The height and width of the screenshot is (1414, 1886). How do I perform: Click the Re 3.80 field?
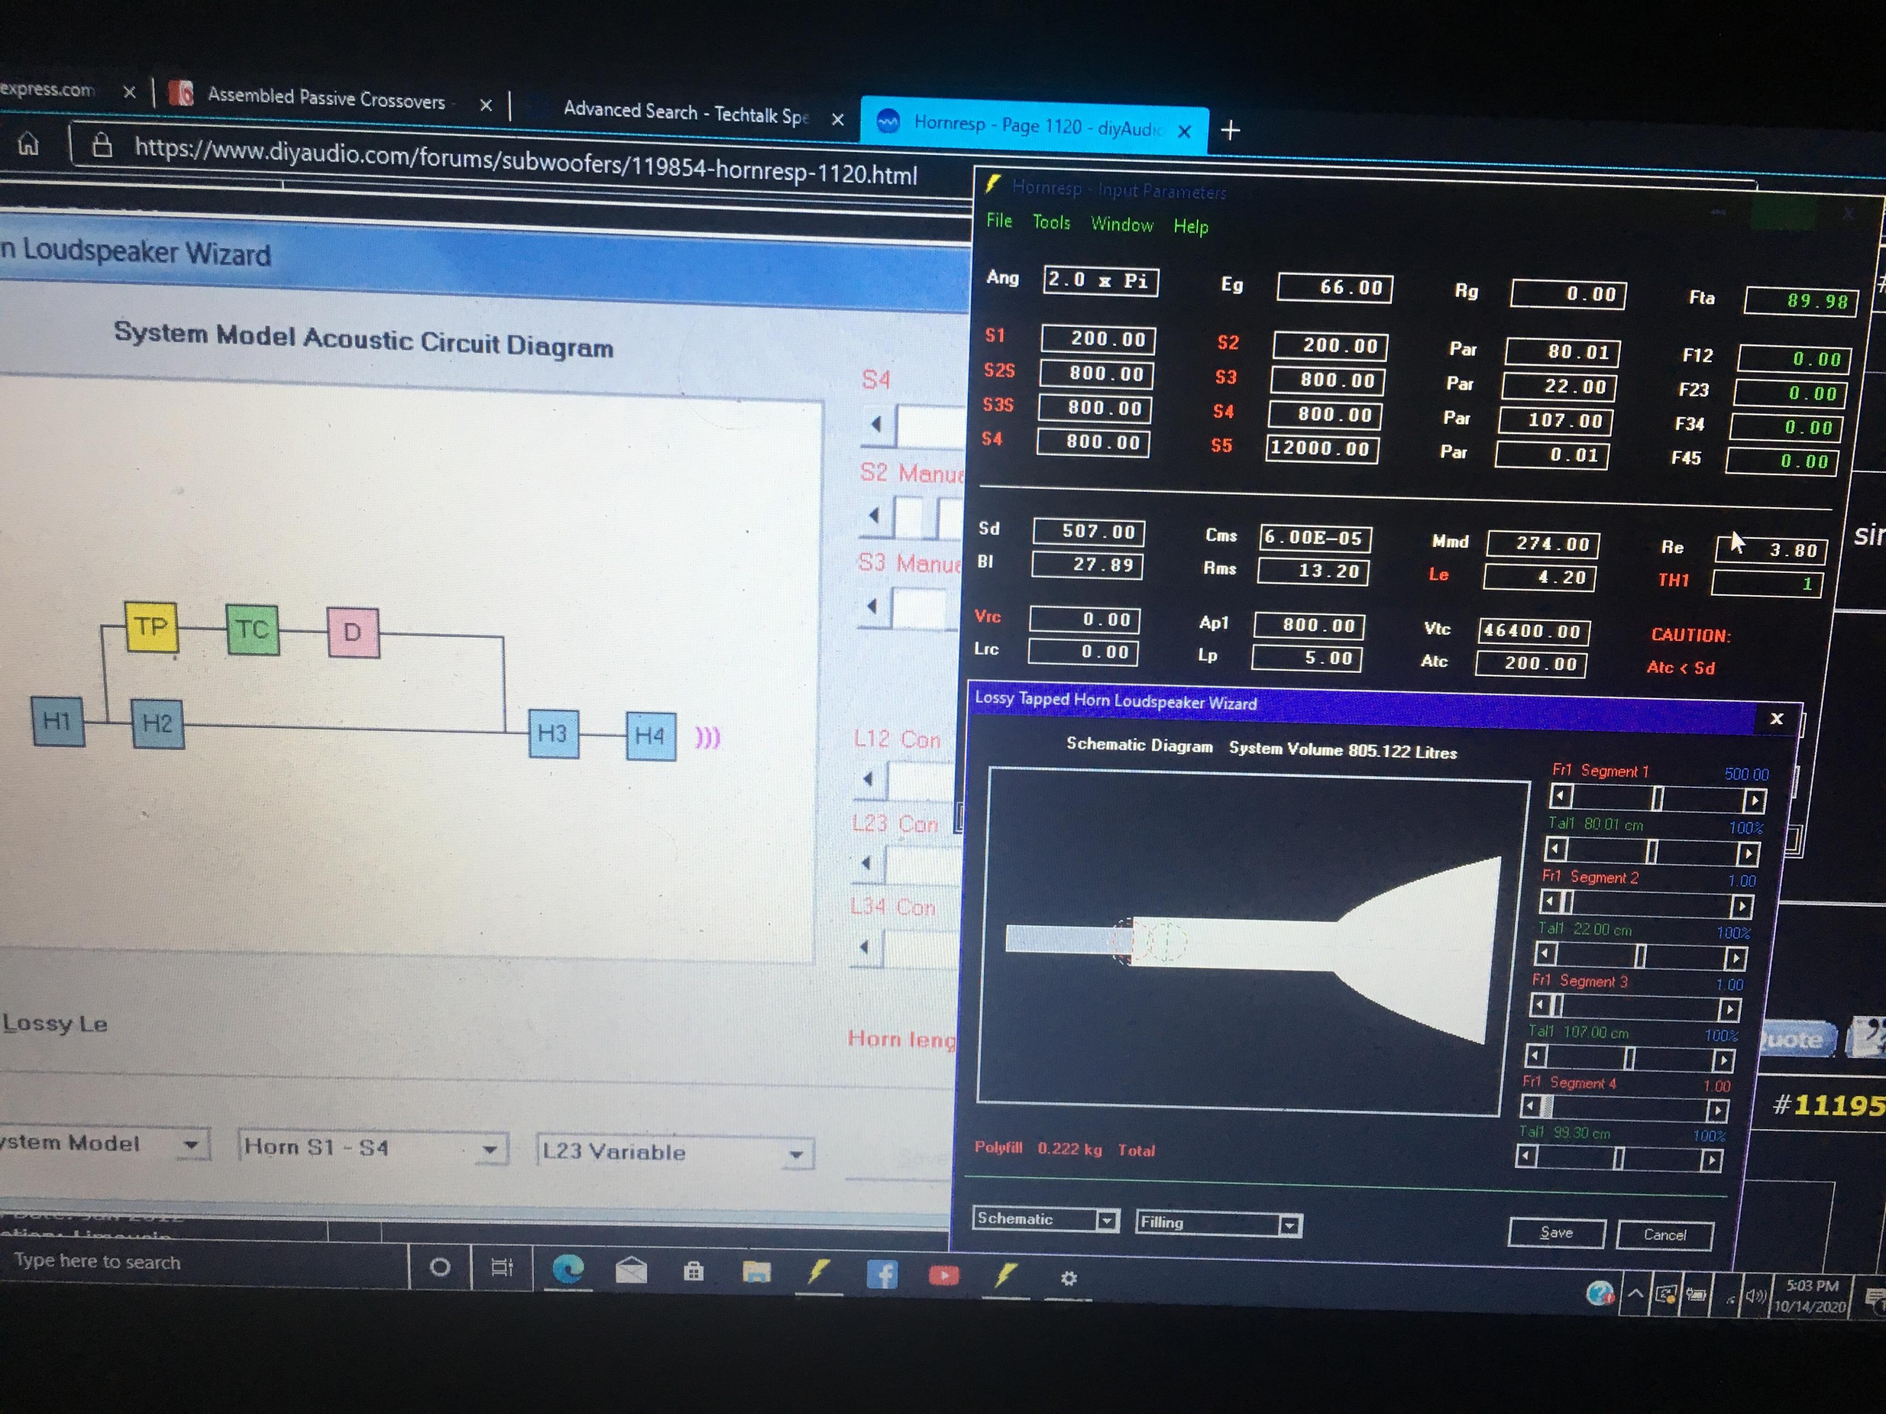tap(1770, 550)
